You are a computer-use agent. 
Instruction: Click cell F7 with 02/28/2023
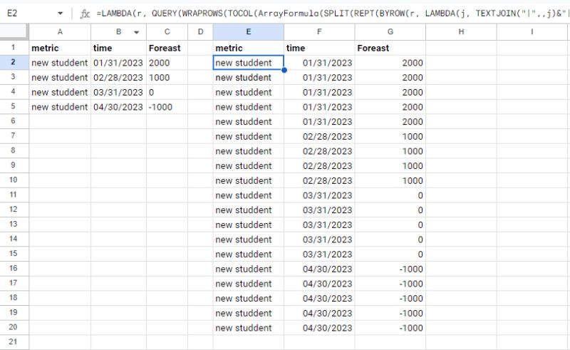click(x=319, y=136)
